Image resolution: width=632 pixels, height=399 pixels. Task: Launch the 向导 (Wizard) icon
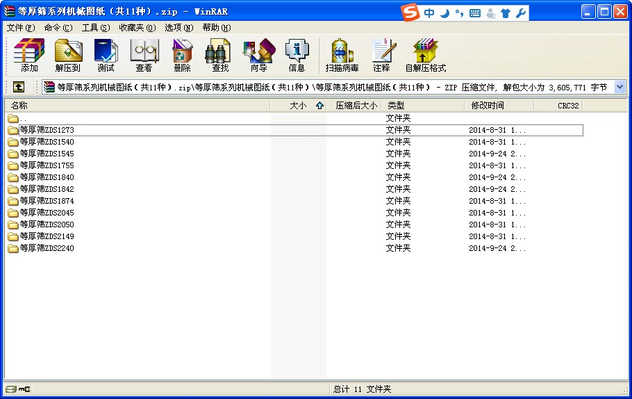coord(258,56)
